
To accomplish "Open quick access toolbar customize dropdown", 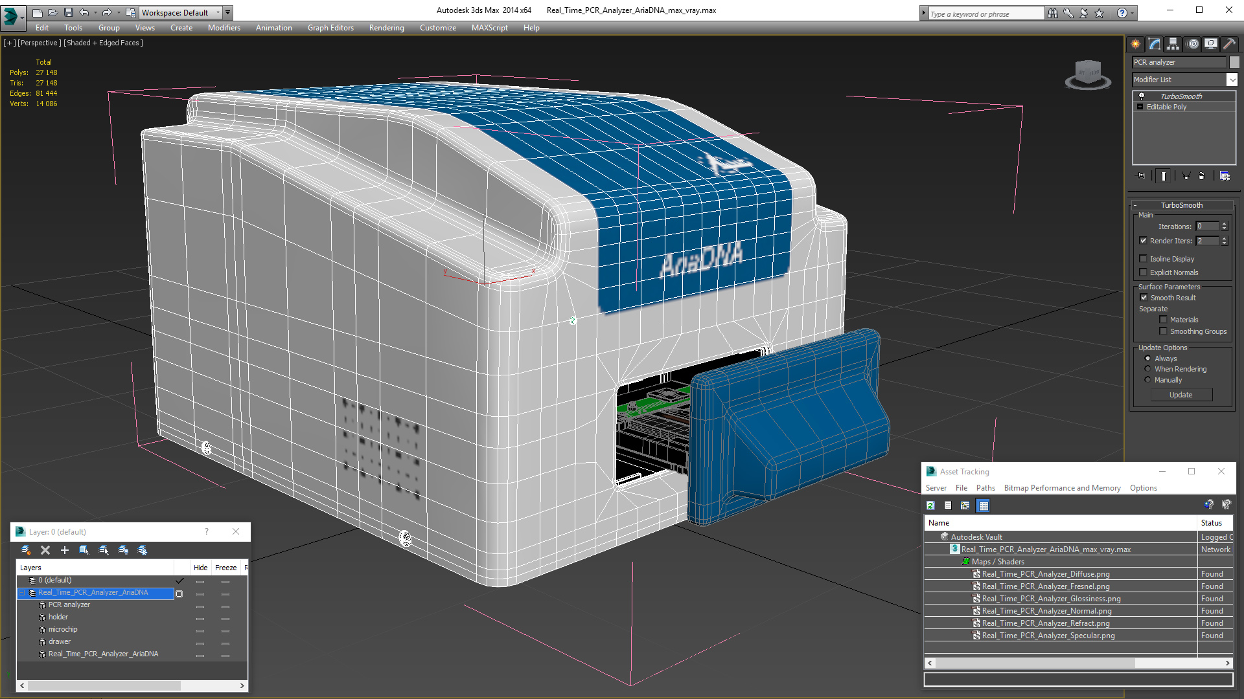I will 228,12.
